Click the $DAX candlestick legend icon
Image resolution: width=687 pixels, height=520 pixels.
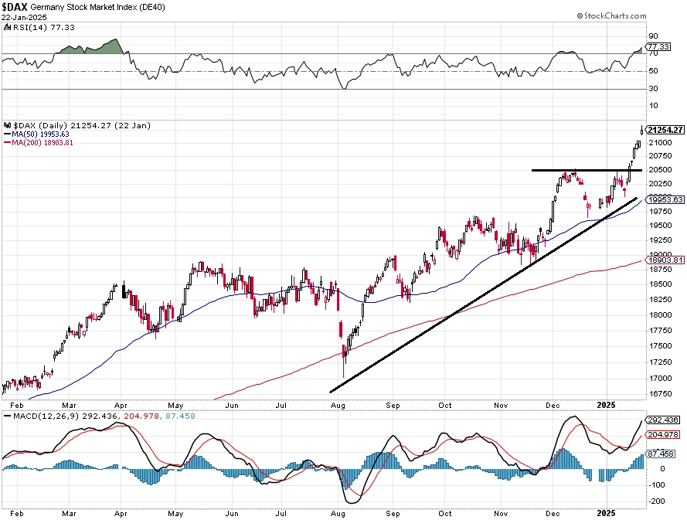8,125
